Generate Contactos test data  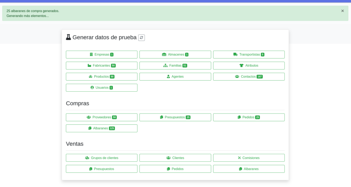point(249,77)
